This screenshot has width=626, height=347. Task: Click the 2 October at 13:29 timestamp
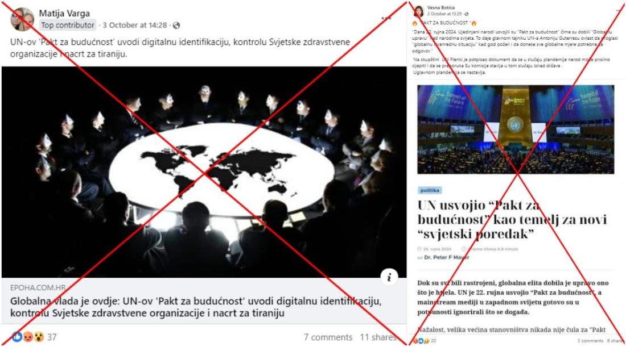tap(444, 14)
